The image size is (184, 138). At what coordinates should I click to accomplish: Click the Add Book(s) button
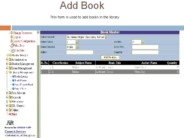tap(110, 57)
